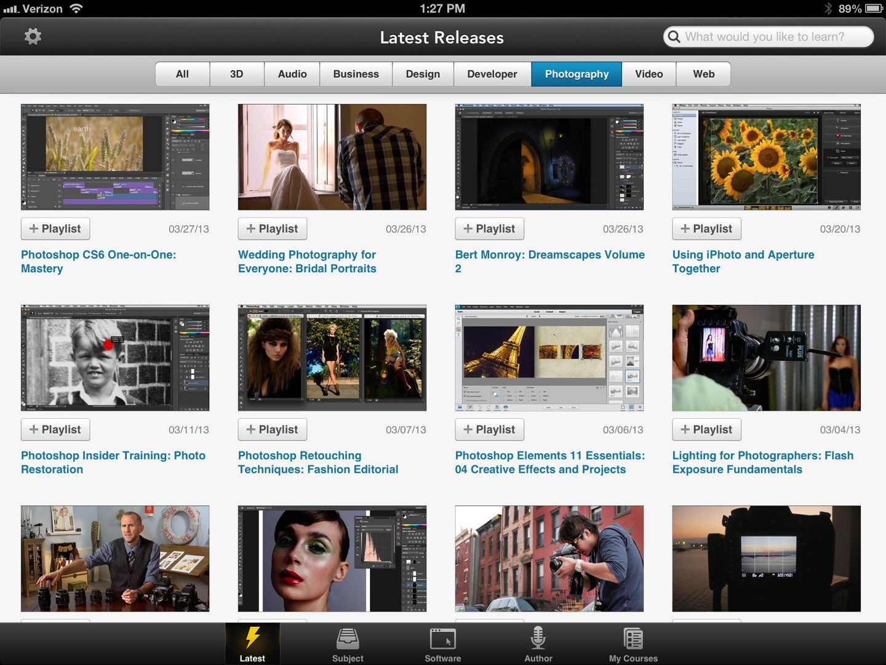Add Photoshop Retouching Fashion Editorial to playlist
886x665 pixels.
tap(273, 429)
